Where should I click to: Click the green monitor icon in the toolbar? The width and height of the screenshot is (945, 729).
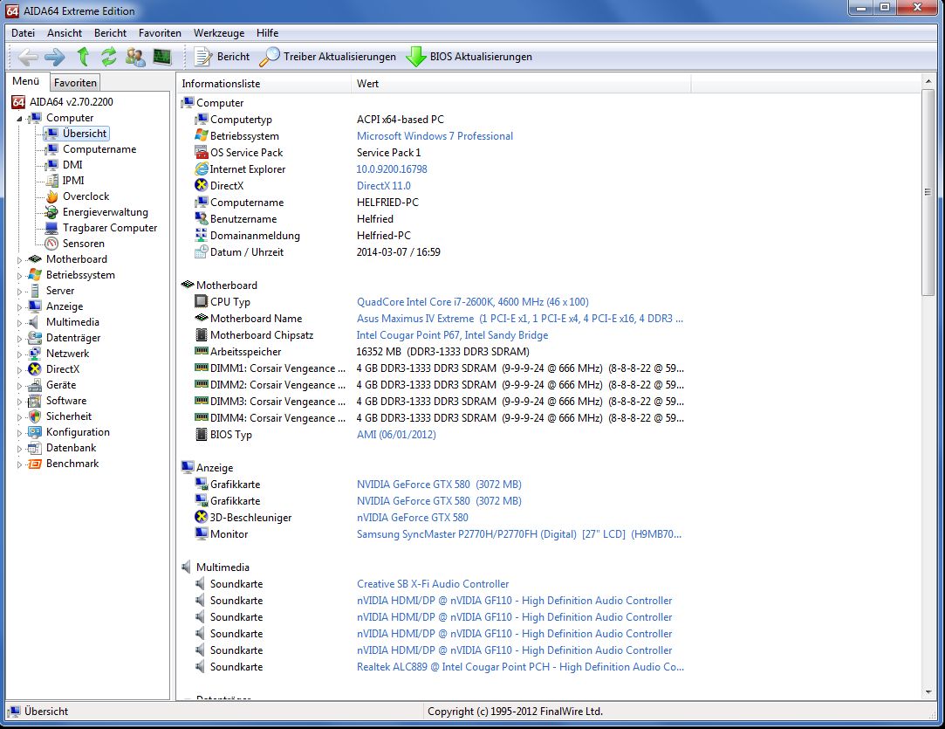[x=162, y=57]
